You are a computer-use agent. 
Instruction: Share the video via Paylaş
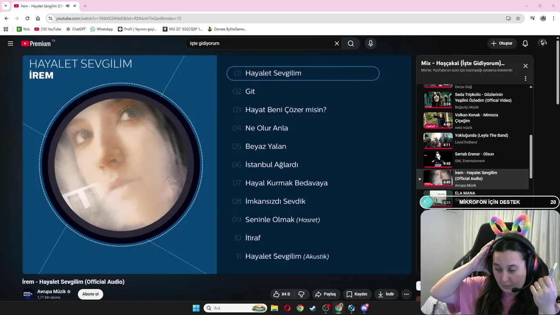(325, 294)
